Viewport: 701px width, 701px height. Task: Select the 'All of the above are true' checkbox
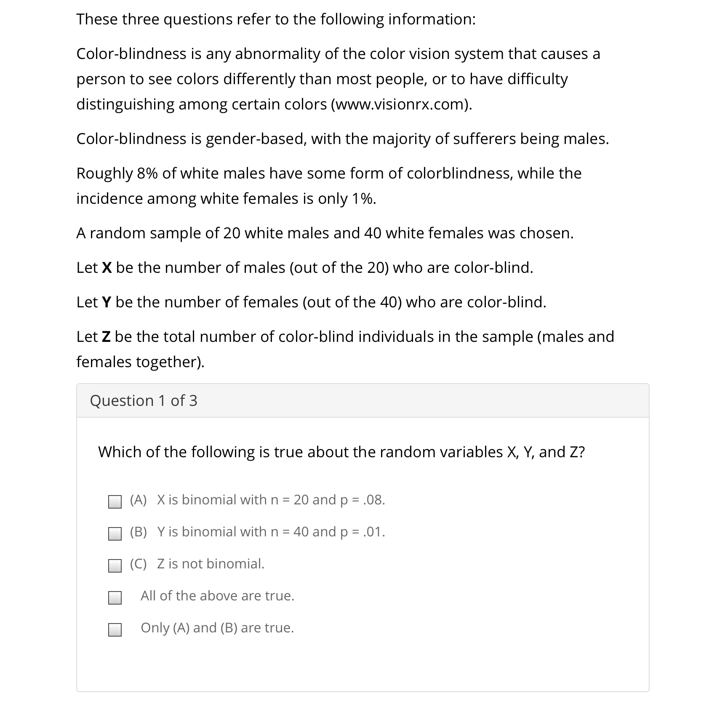point(114,597)
